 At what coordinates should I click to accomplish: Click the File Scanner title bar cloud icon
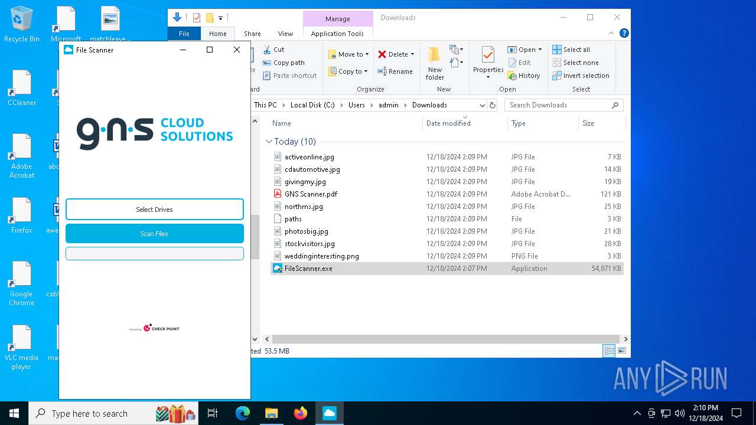coord(69,50)
